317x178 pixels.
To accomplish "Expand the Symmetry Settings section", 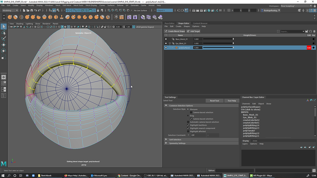I will tap(166, 143).
